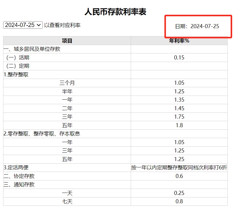The height and width of the screenshot is (213, 240).
Task: Click the highlighted 日期: 2024-07-25 text
Action: (198, 26)
